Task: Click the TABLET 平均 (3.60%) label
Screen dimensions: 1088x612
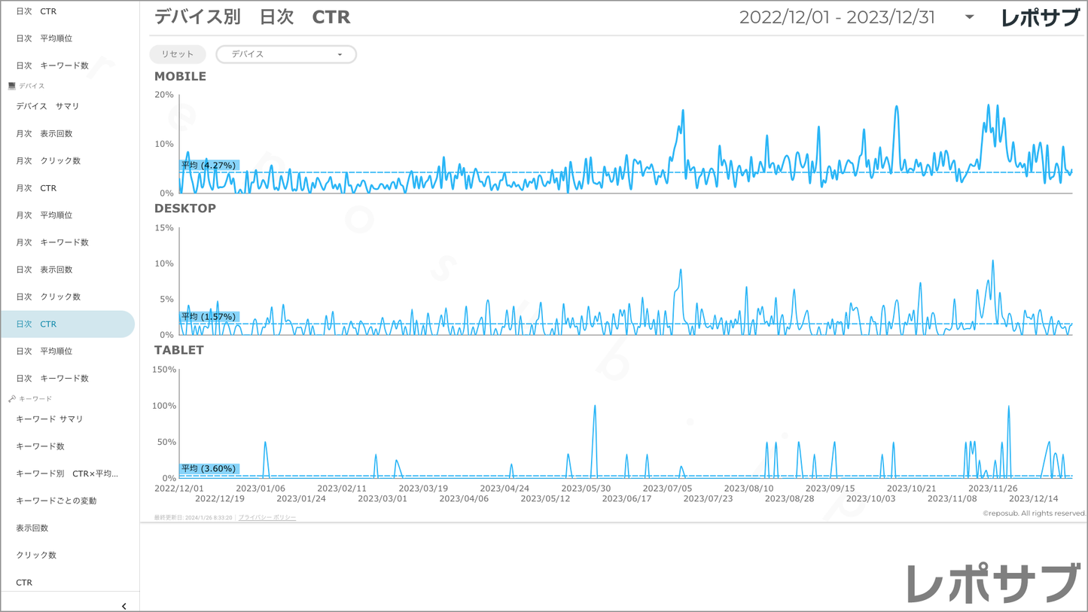Action: tap(209, 468)
